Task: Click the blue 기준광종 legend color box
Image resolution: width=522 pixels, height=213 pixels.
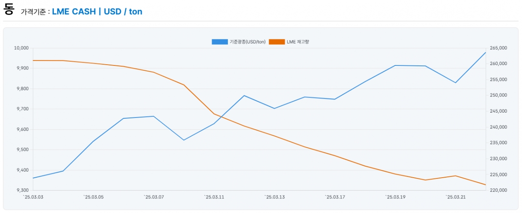Action: 220,42
